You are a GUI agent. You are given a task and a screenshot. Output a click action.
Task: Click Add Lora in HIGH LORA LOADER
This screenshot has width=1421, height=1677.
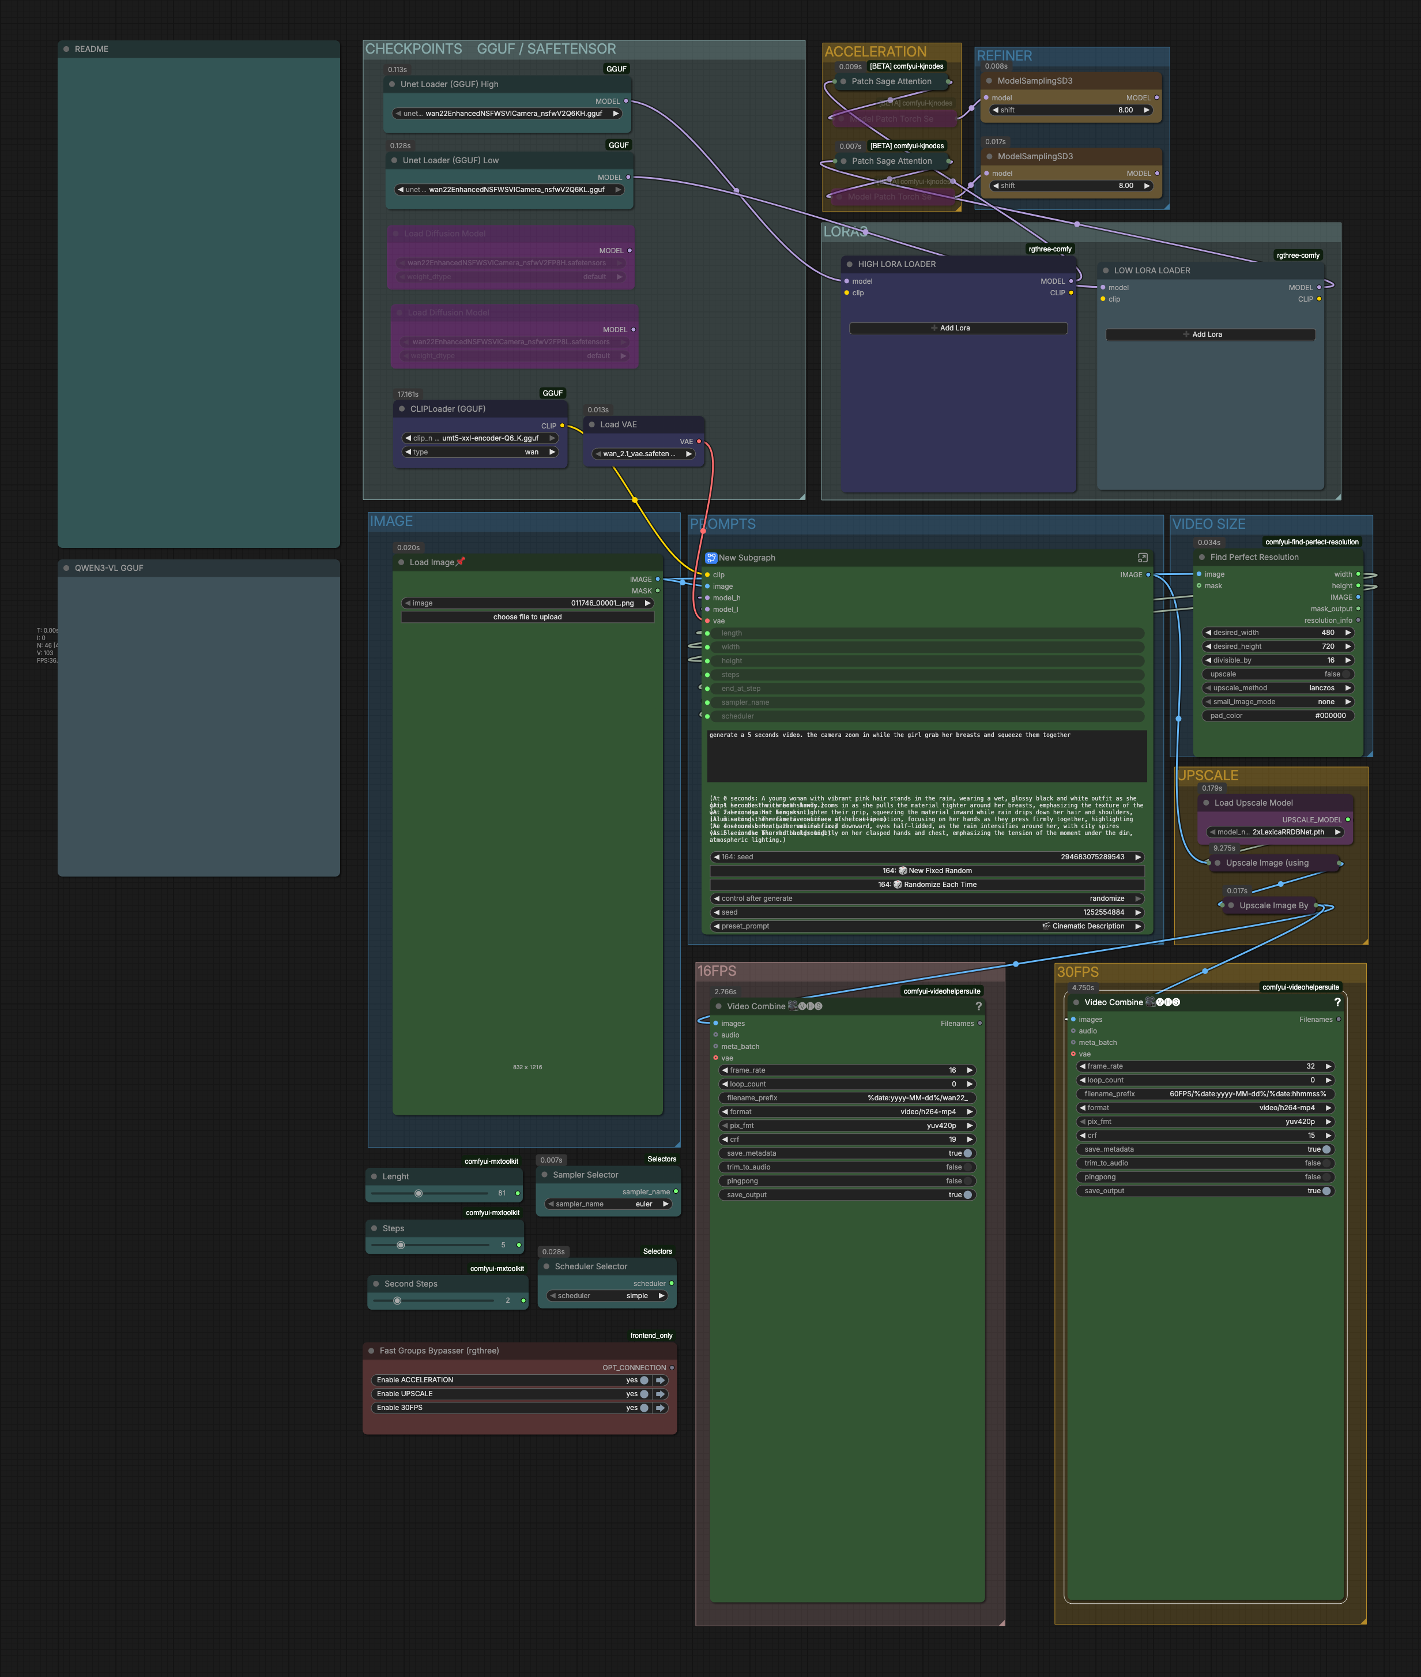point(959,328)
